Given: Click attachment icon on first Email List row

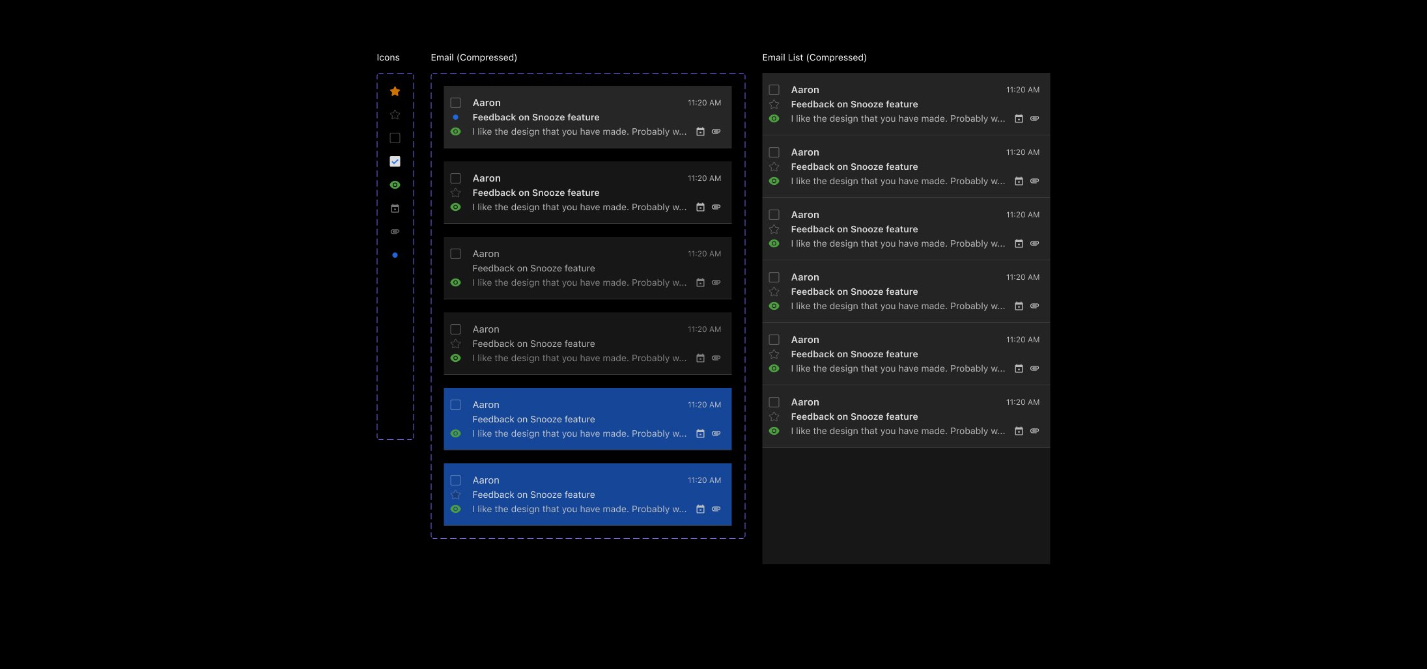Looking at the screenshot, I should 1034,118.
